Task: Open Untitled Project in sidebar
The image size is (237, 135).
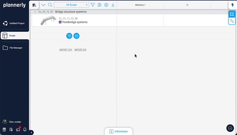Action: [14, 23]
